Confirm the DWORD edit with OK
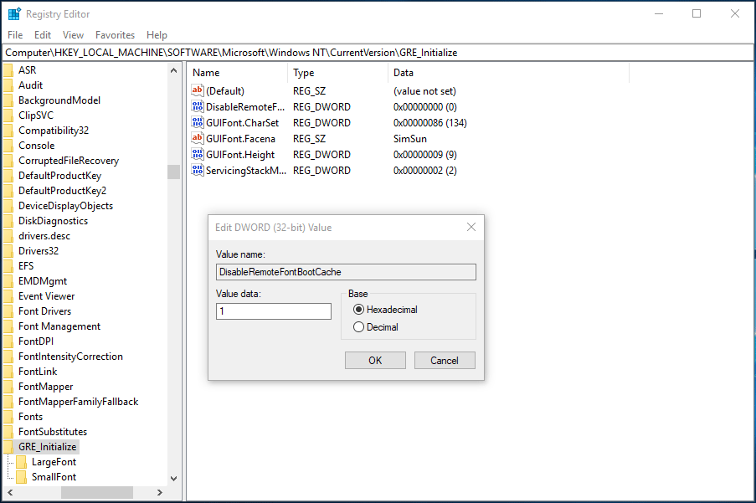756x503 pixels. coord(375,361)
